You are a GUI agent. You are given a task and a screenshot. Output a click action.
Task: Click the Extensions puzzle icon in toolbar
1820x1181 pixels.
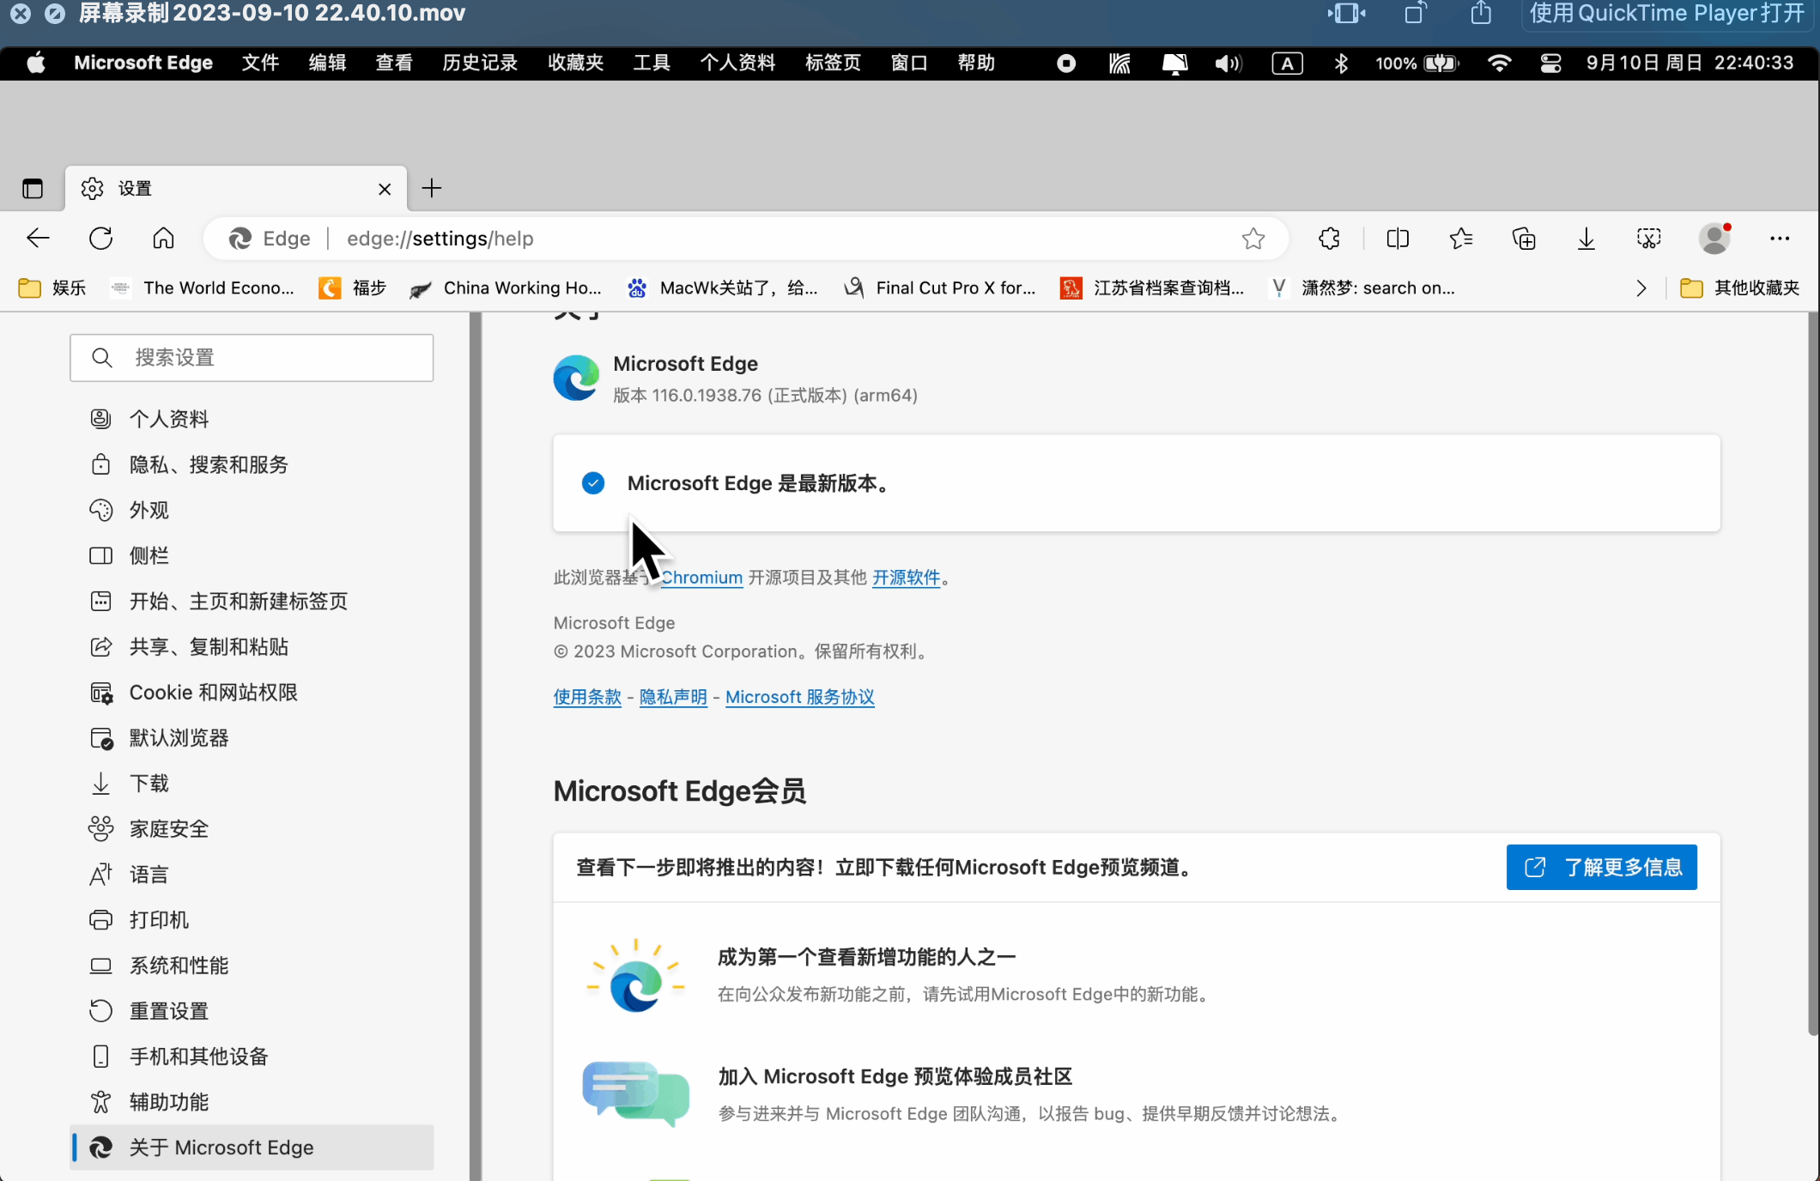pyautogui.click(x=1329, y=239)
